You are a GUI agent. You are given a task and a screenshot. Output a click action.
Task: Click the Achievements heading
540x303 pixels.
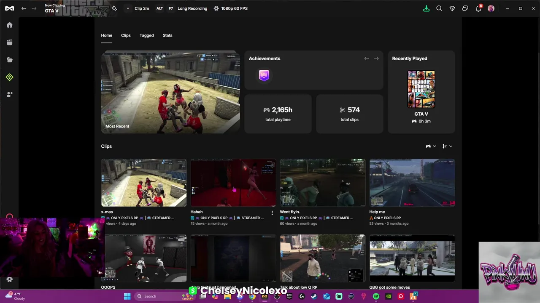[x=265, y=58]
